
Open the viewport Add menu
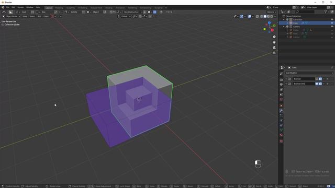[x=39, y=16]
